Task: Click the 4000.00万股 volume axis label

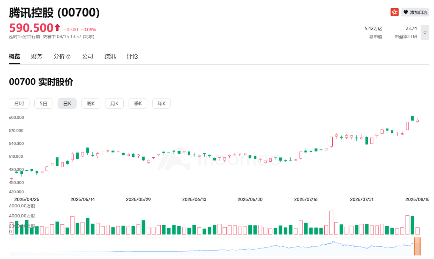Action: coord(22,215)
